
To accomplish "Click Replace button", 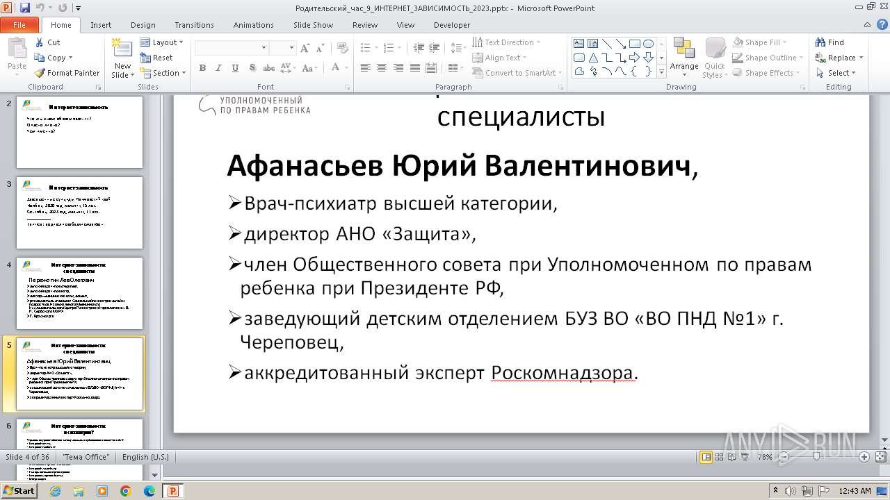I will [x=839, y=58].
